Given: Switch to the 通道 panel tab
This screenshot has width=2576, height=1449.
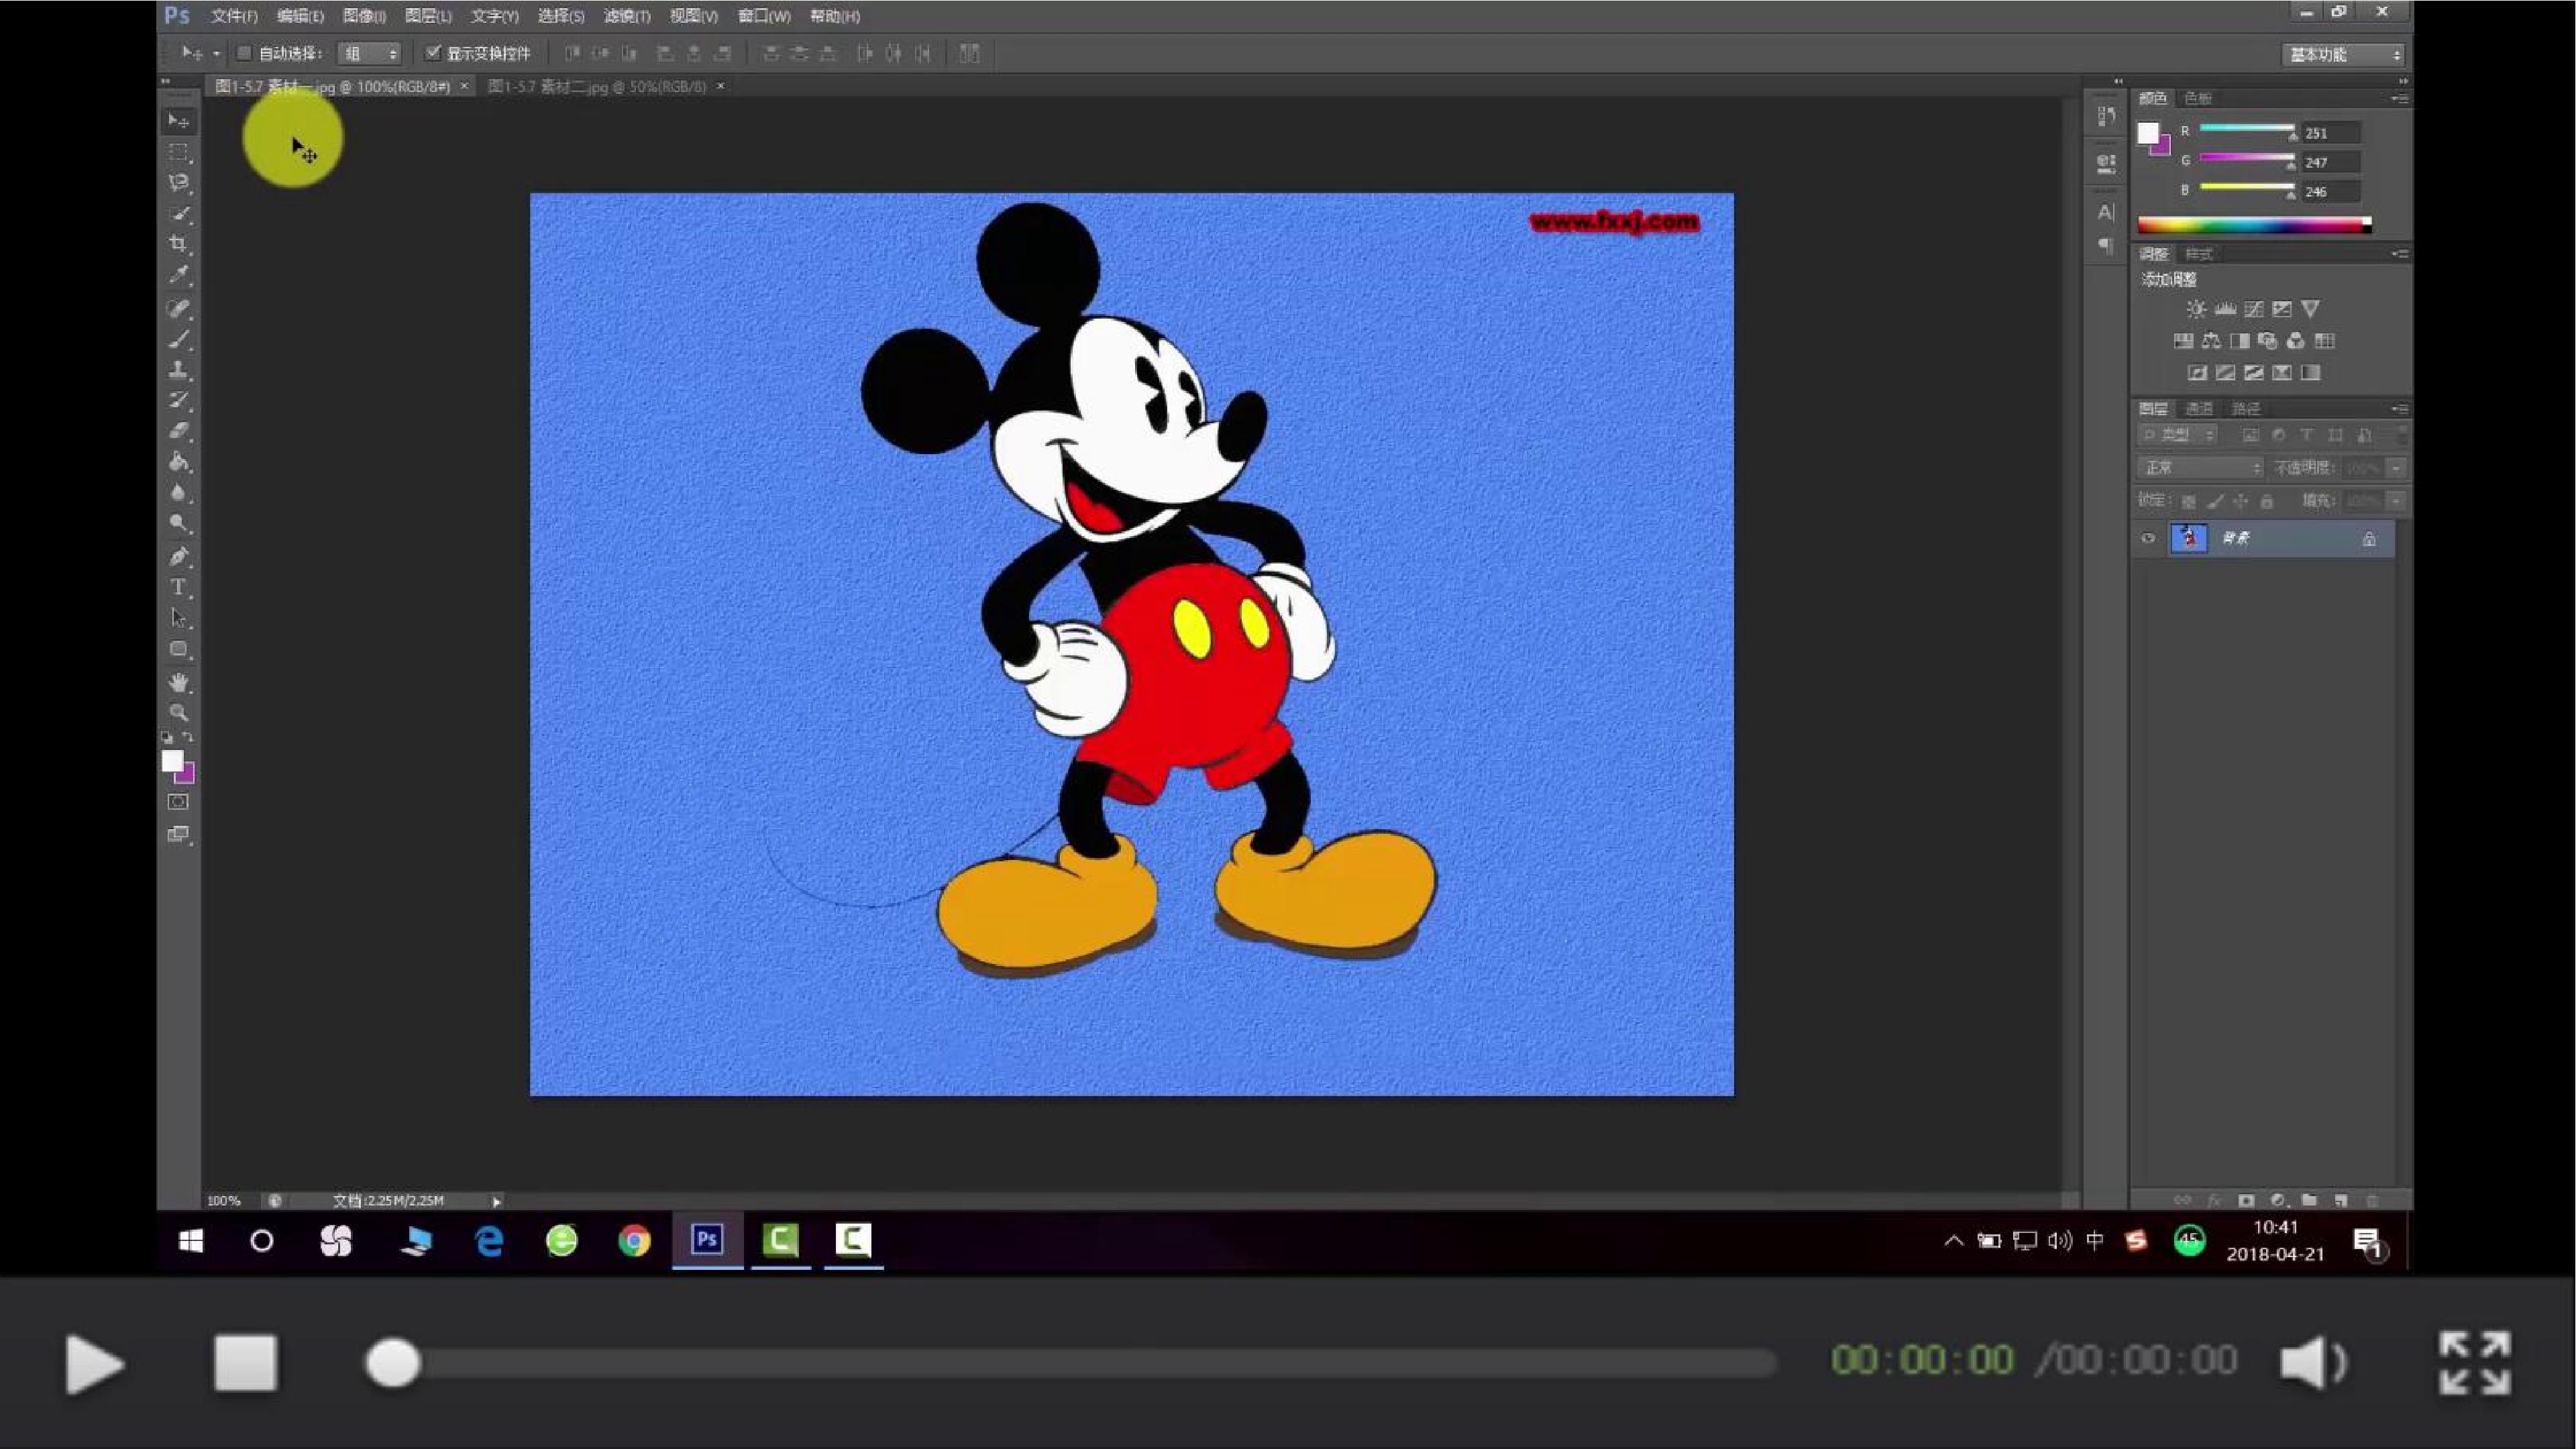Looking at the screenshot, I should 2199,409.
